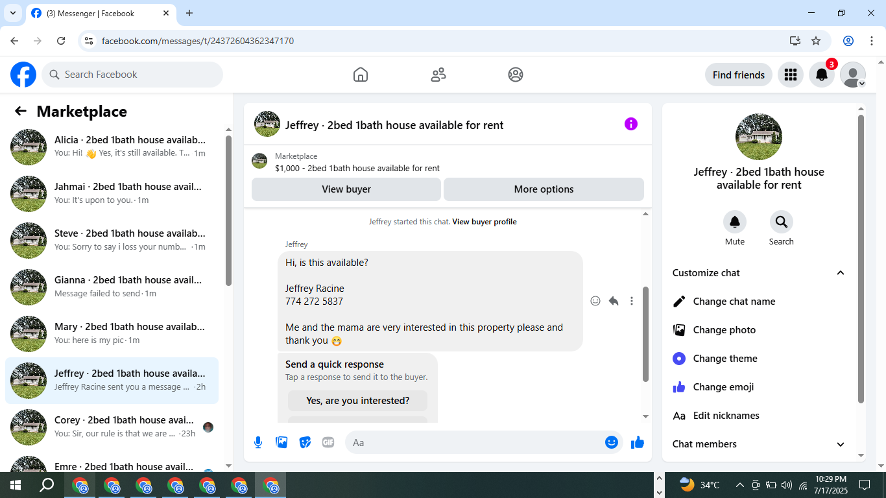Open Chrome profile icon
The width and height of the screenshot is (886, 498).
click(x=848, y=41)
